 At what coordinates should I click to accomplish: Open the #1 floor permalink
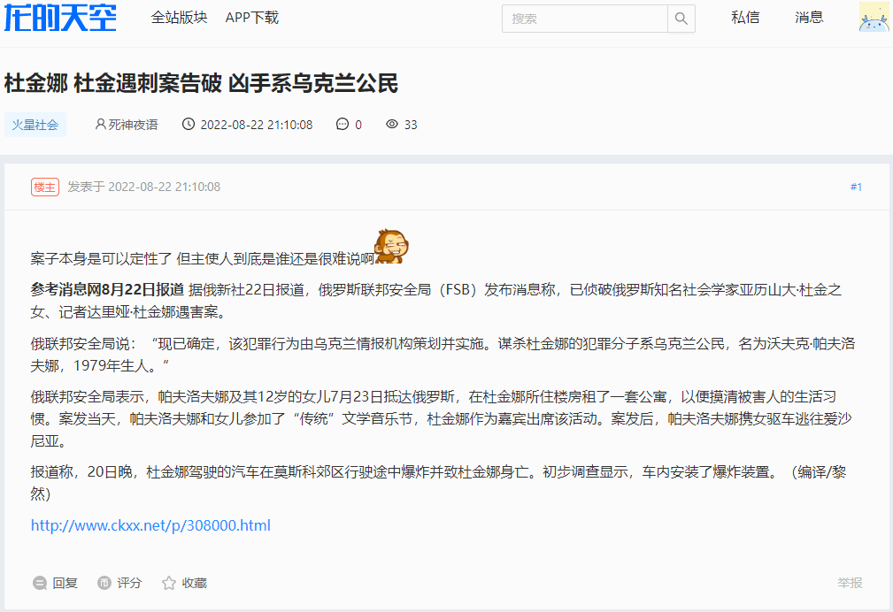tap(856, 187)
